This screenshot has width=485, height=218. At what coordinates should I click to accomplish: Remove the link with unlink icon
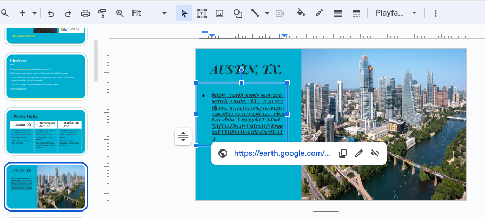(x=375, y=153)
